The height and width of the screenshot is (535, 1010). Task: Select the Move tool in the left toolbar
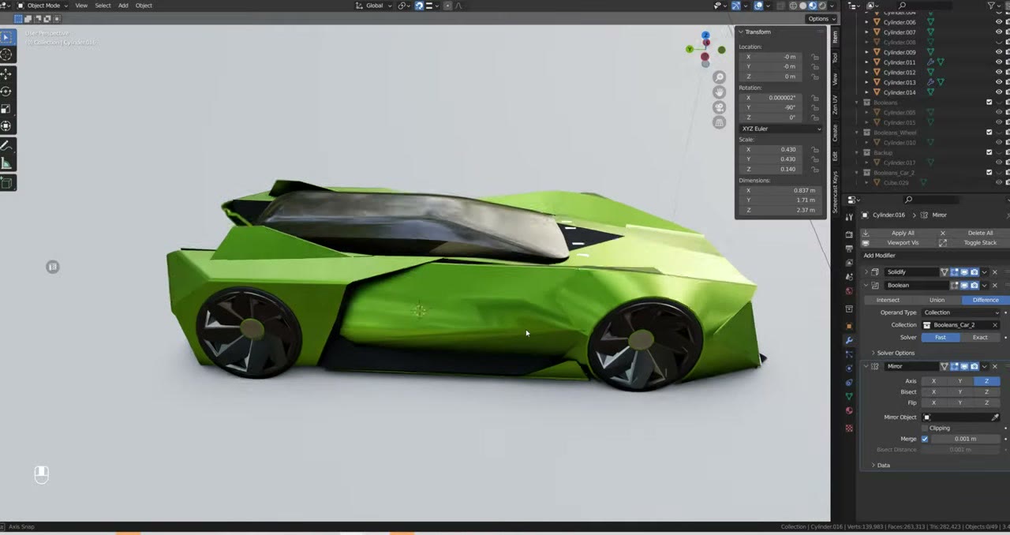click(6, 74)
